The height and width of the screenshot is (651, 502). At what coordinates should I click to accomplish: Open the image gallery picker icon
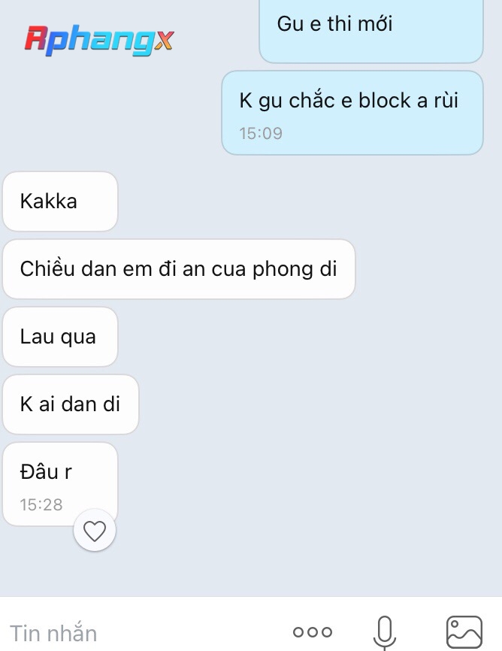[464, 632]
